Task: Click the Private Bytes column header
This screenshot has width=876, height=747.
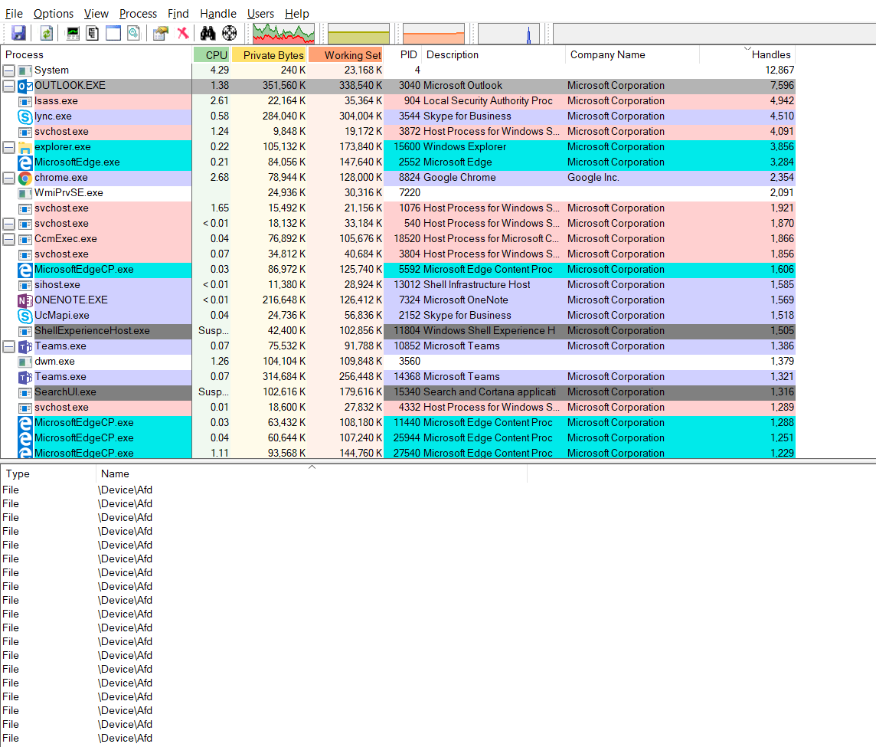Action: tap(270, 54)
